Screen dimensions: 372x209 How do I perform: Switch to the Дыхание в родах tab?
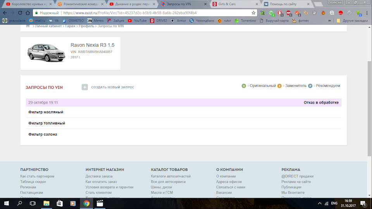click(133, 4)
